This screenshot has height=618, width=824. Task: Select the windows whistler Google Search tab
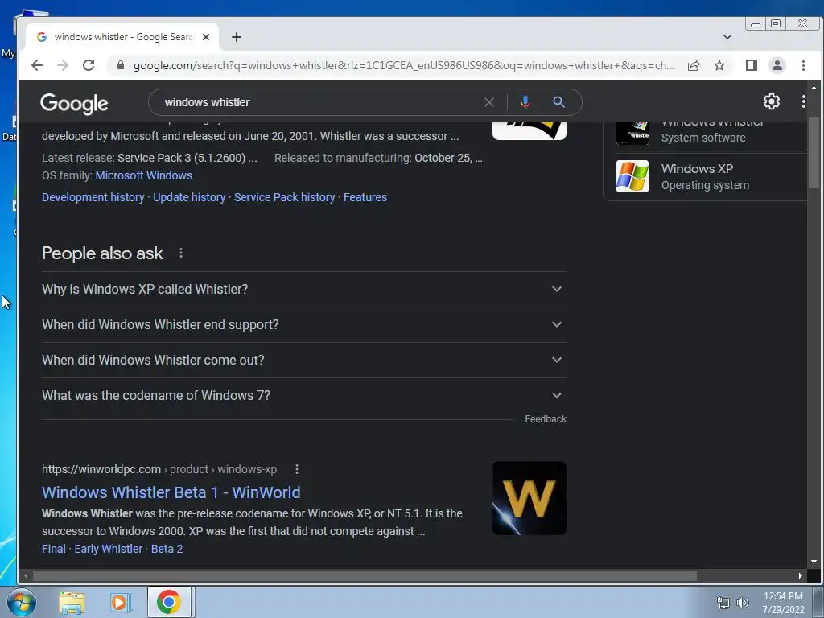click(x=122, y=37)
